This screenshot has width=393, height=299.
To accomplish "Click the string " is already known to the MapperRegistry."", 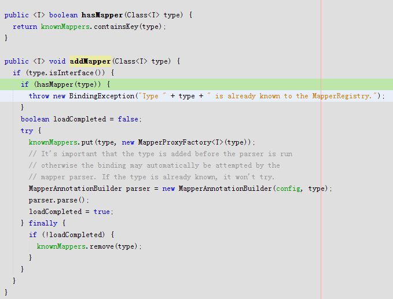I will coord(292,96).
